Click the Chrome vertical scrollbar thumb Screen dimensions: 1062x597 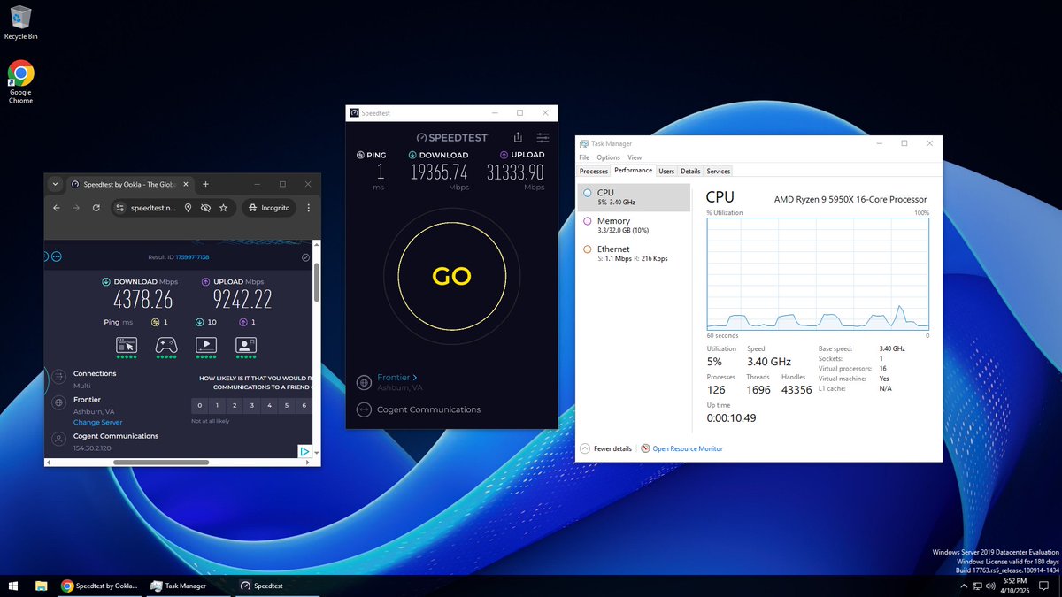click(317, 281)
